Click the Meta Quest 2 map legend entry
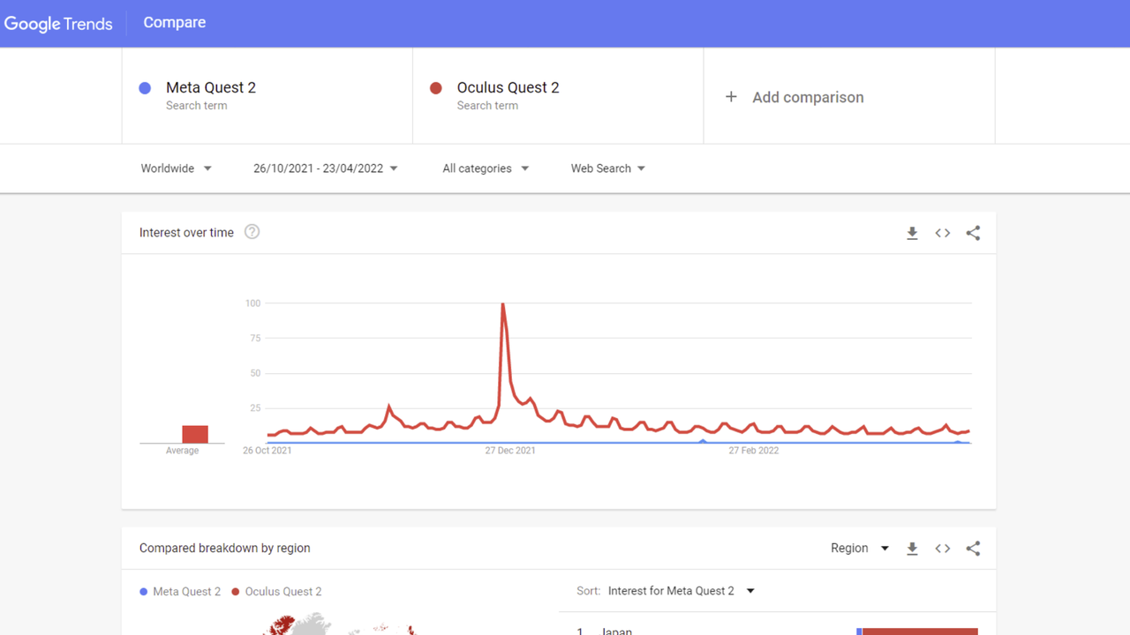Viewport: 1130px width, 635px height. tap(181, 592)
